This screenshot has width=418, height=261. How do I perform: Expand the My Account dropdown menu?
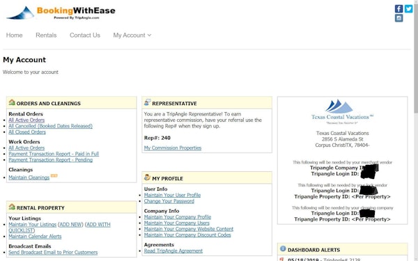point(132,35)
